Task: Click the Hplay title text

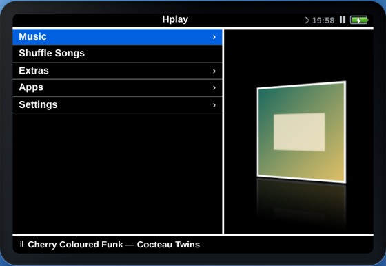Action: point(175,19)
